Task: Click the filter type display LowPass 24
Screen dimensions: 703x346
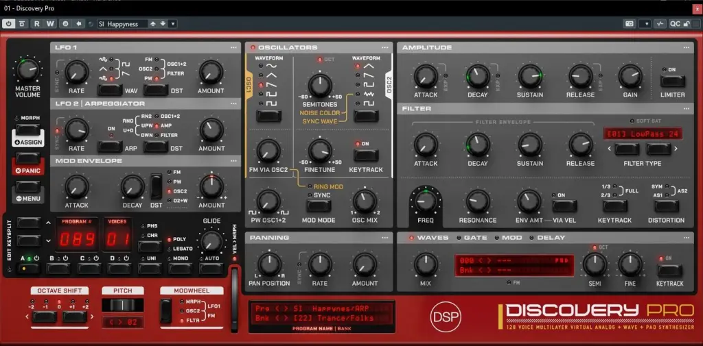Action: tap(643, 134)
